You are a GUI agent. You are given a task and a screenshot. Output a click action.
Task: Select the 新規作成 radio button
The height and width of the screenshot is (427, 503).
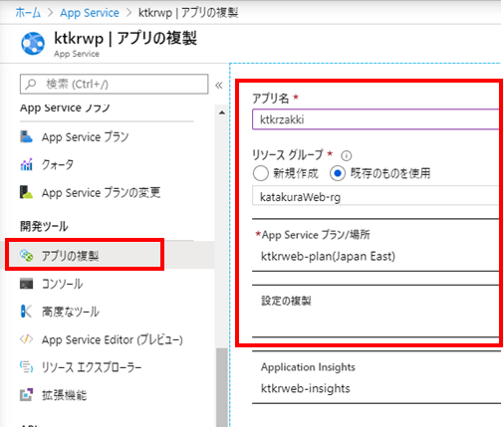pyautogui.click(x=261, y=173)
